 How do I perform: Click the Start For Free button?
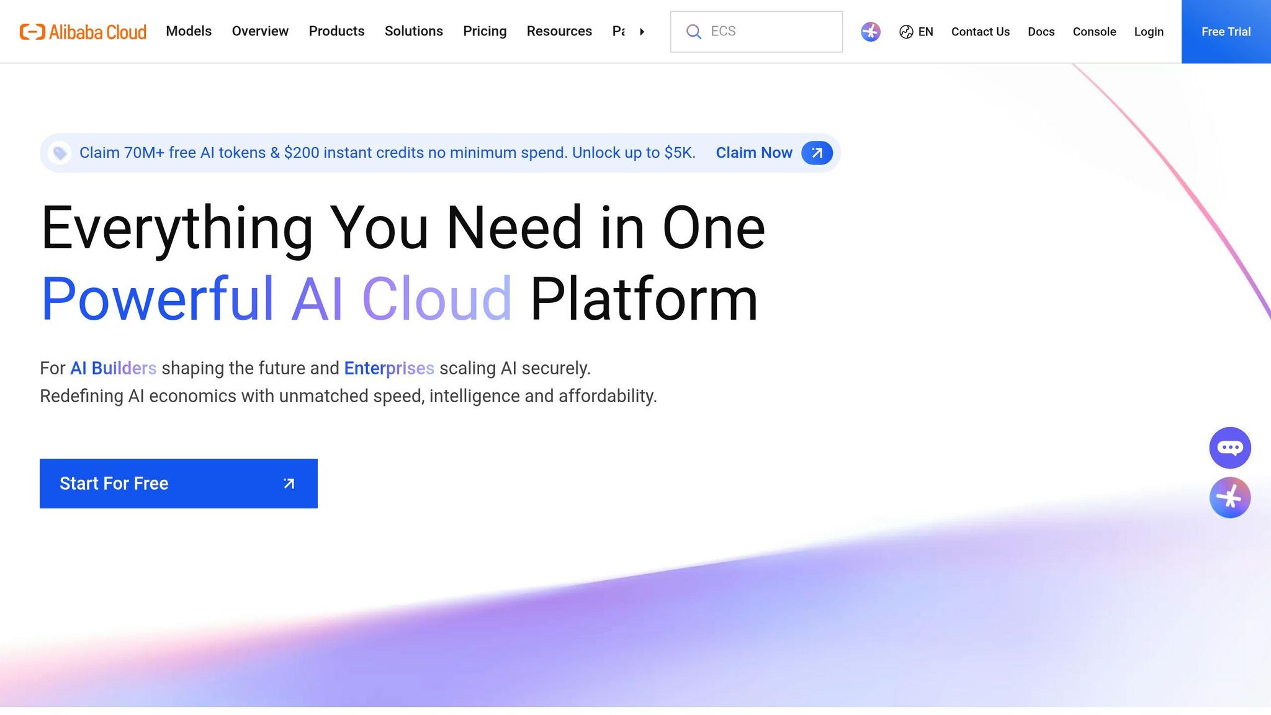(179, 483)
